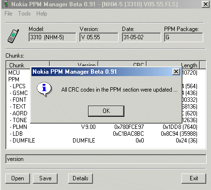Open the File menu
The image size is (211, 190).
[8, 14]
